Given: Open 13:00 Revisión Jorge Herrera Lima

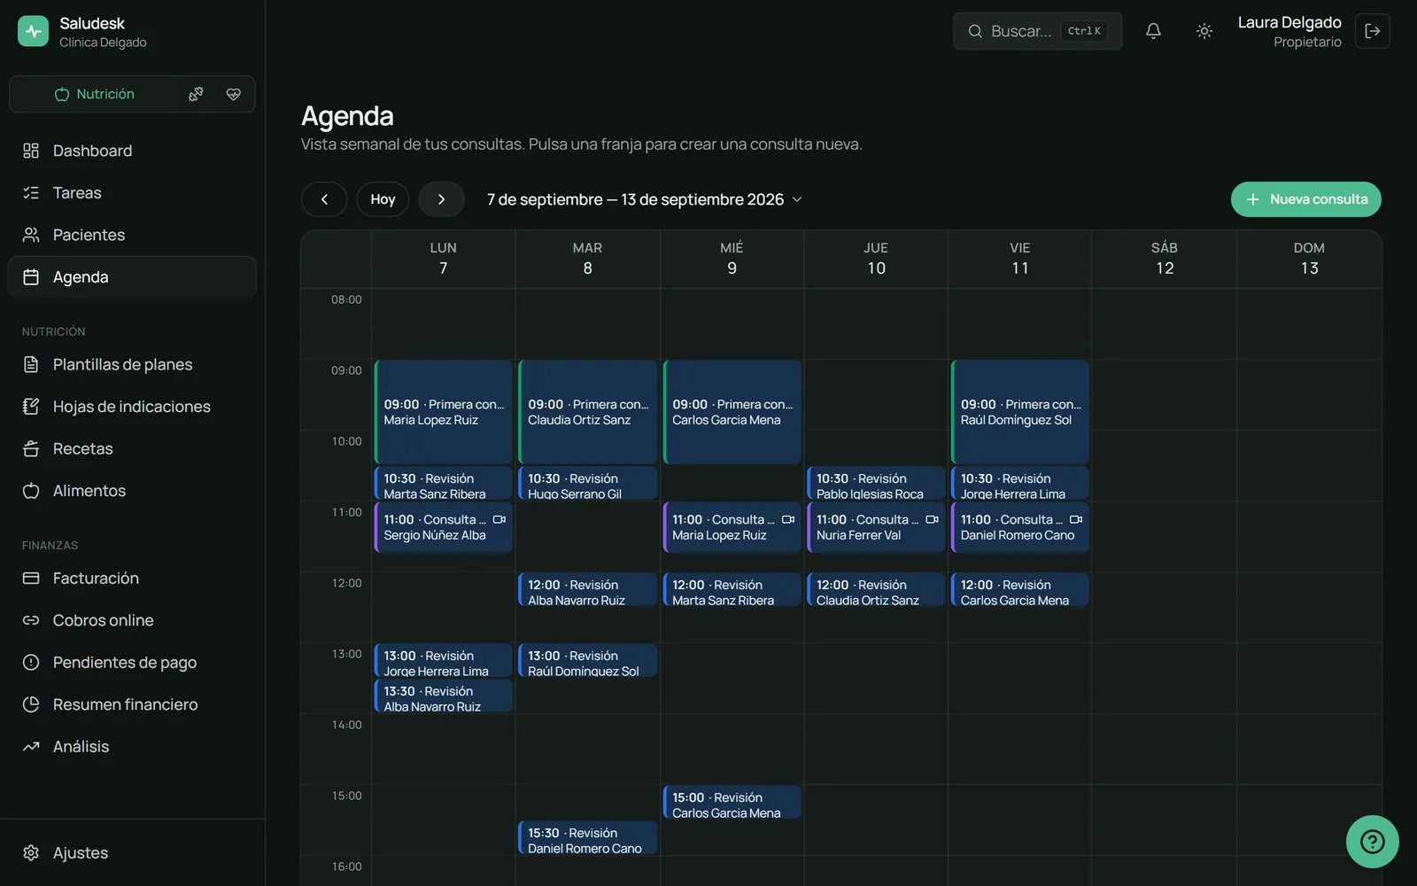Looking at the screenshot, I should (444, 661).
